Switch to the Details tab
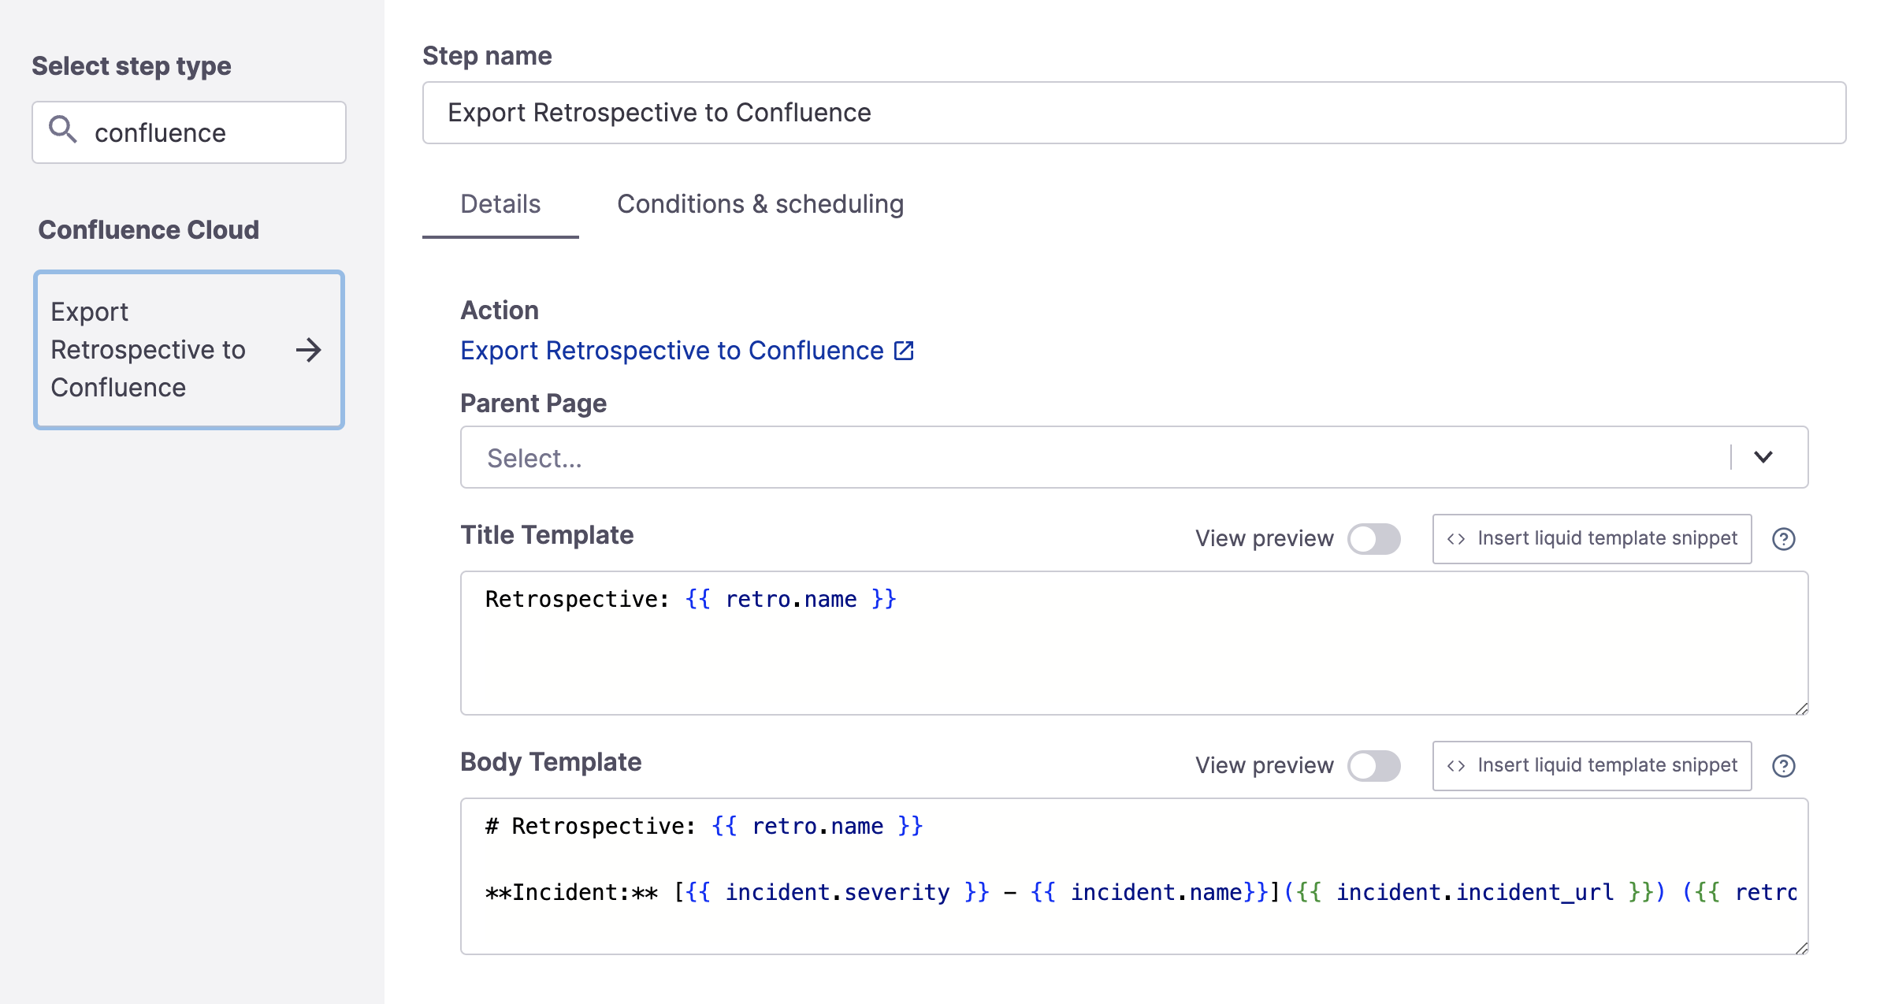This screenshot has width=1880, height=1004. (500, 204)
